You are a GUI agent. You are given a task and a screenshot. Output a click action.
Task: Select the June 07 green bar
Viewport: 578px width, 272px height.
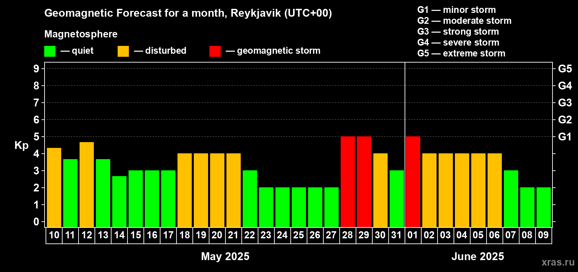(511, 199)
